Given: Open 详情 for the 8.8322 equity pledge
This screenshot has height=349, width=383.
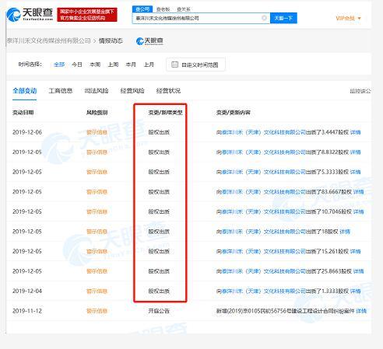Looking at the screenshot, I should point(355,152).
